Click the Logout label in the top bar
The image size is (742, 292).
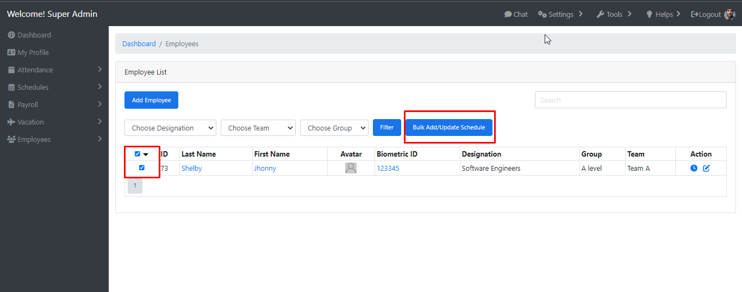click(710, 14)
